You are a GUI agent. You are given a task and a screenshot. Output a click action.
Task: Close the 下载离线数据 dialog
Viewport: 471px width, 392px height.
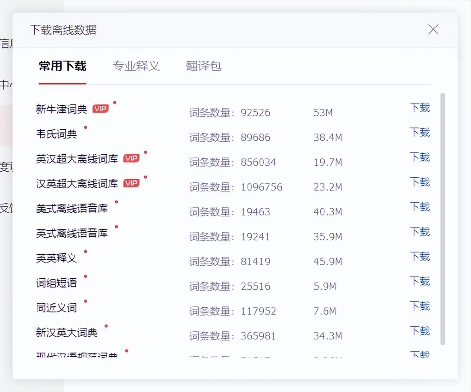pyautogui.click(x=433, y=29)
